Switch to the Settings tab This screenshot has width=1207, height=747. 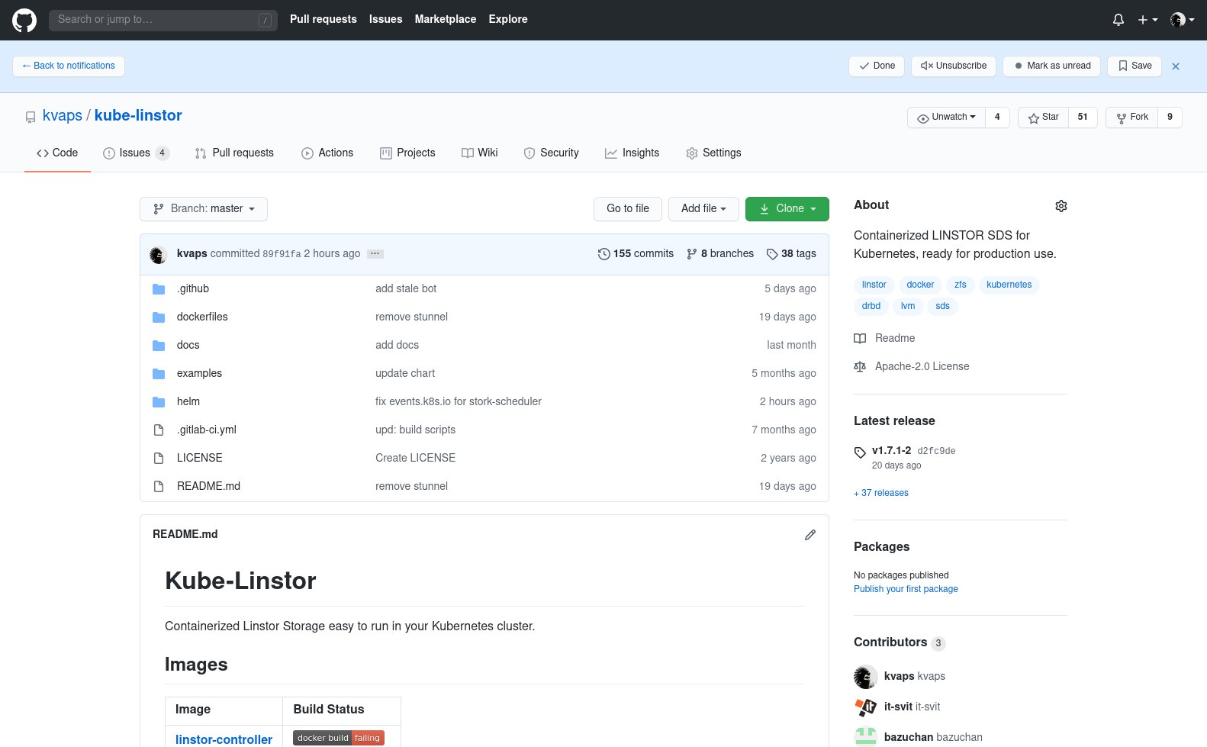(x=713, y=153)
